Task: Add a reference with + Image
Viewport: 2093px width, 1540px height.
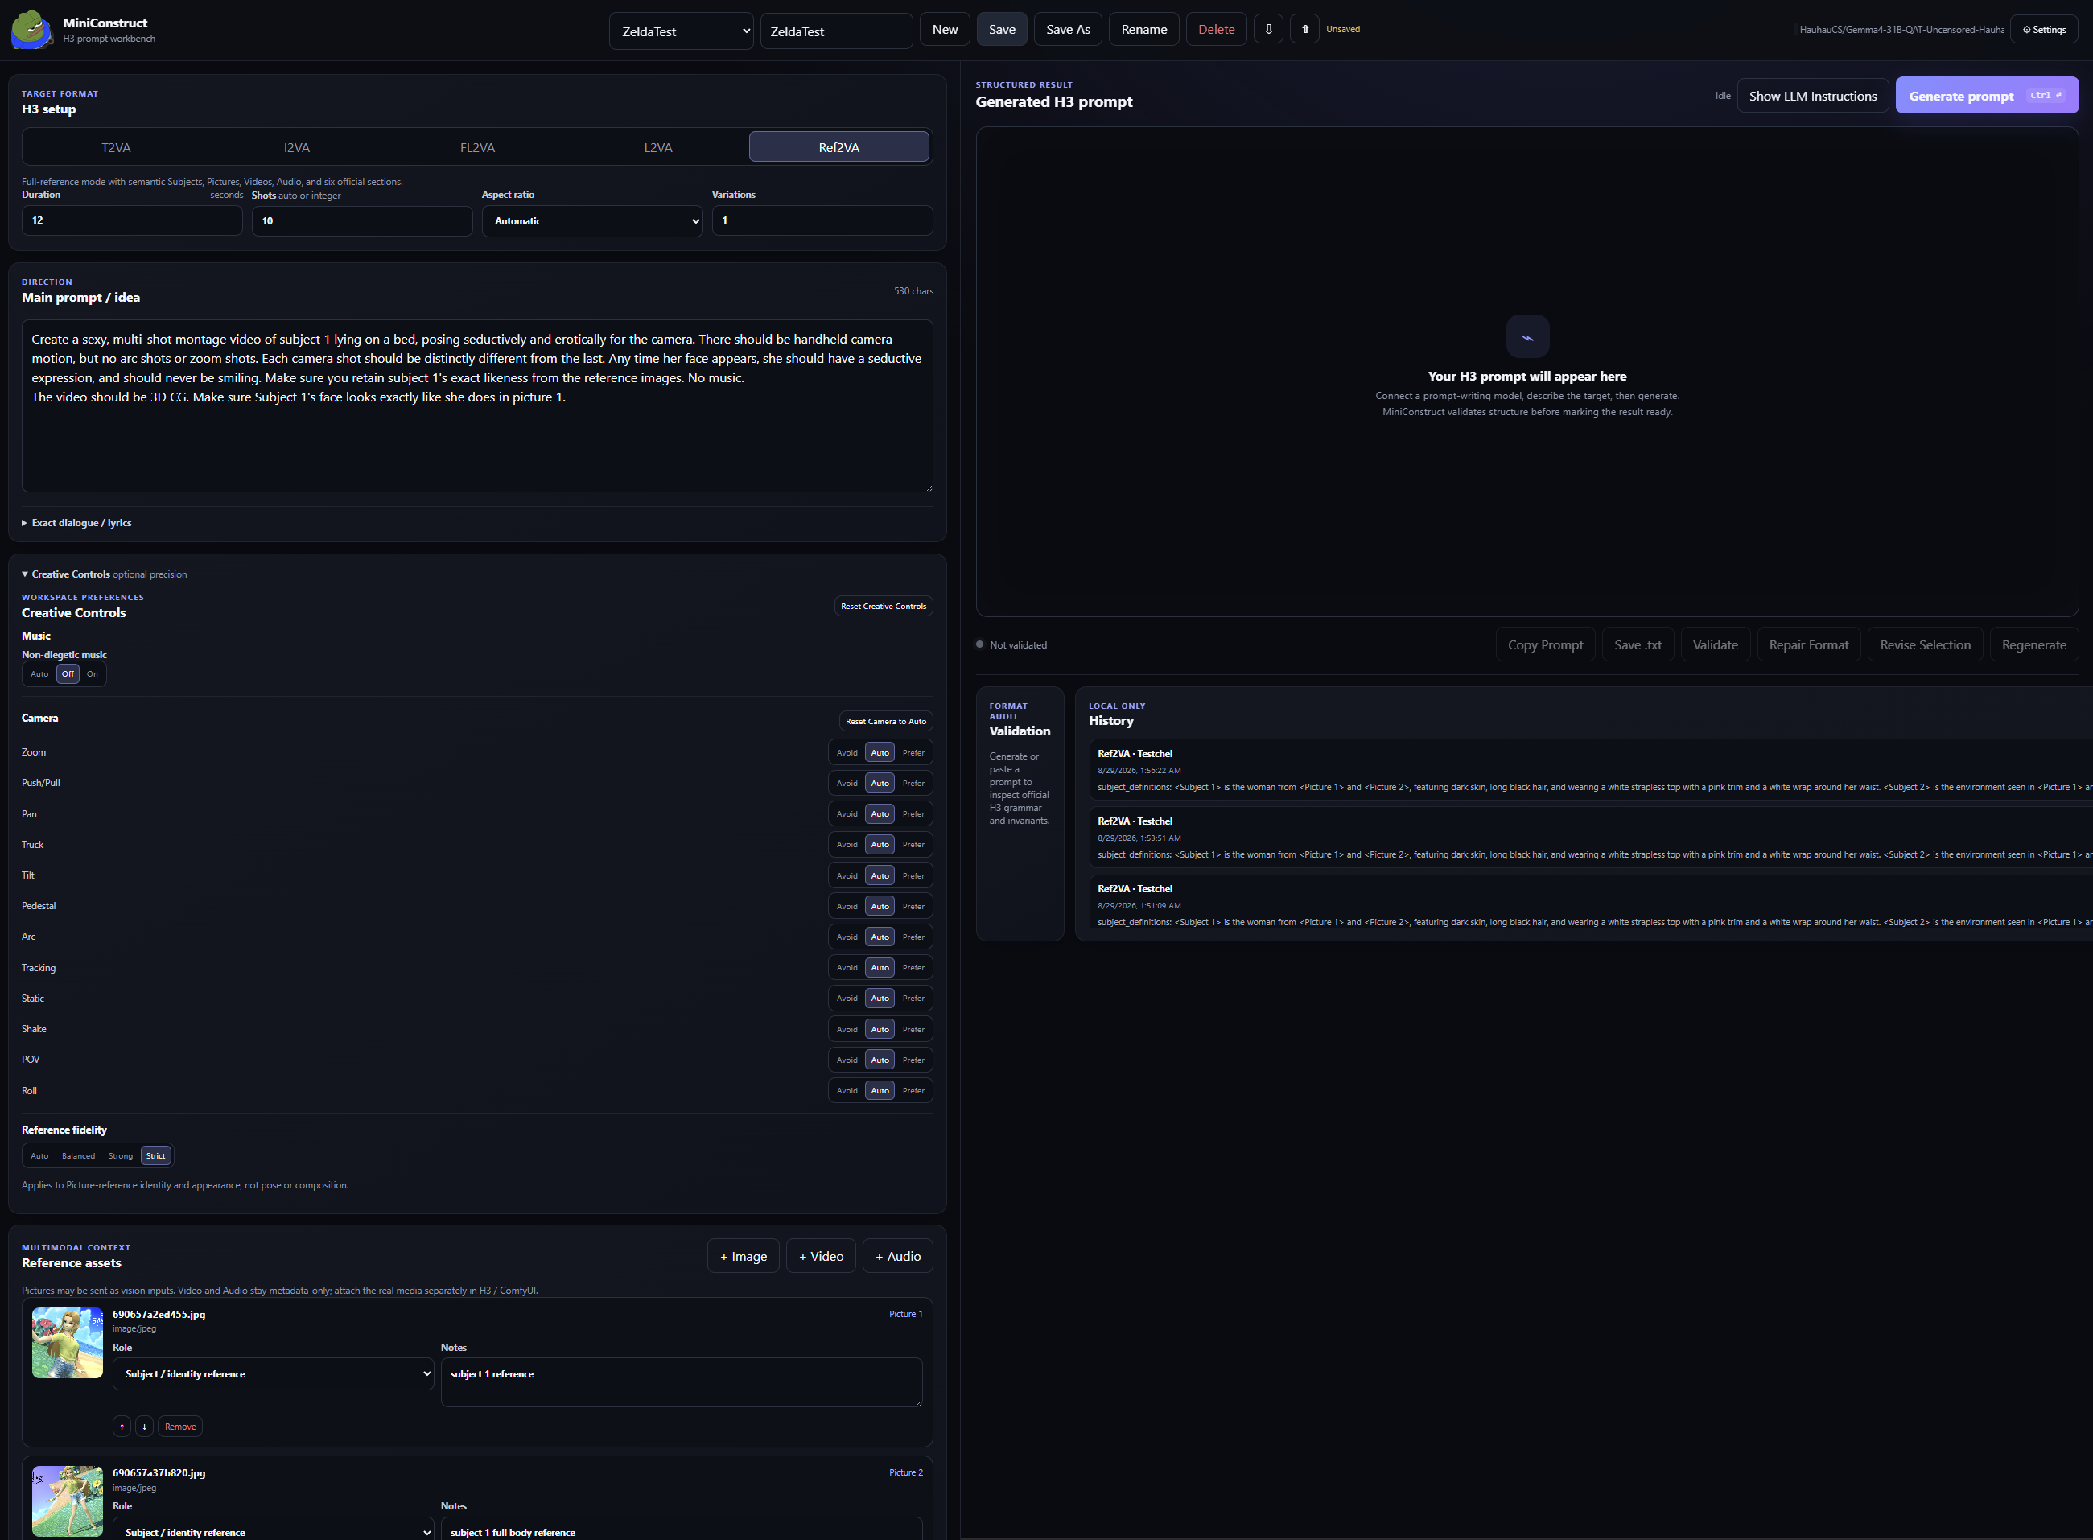Action: (x=743, y=1257)
